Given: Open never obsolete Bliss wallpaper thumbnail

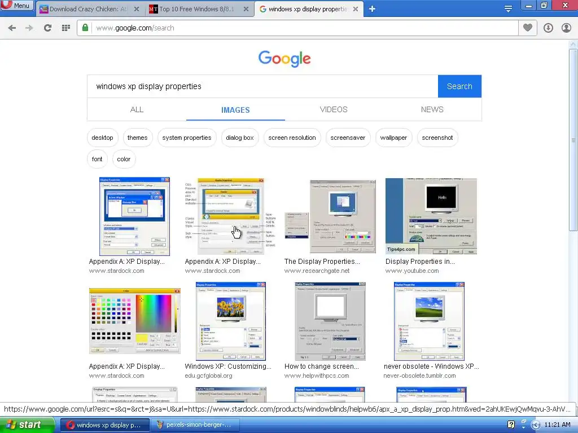Looking at the screenshot, I should pyautogui.click(x=429, y=321).
